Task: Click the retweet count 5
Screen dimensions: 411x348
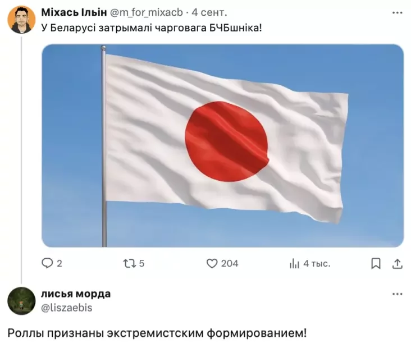Action: [141, 263]
